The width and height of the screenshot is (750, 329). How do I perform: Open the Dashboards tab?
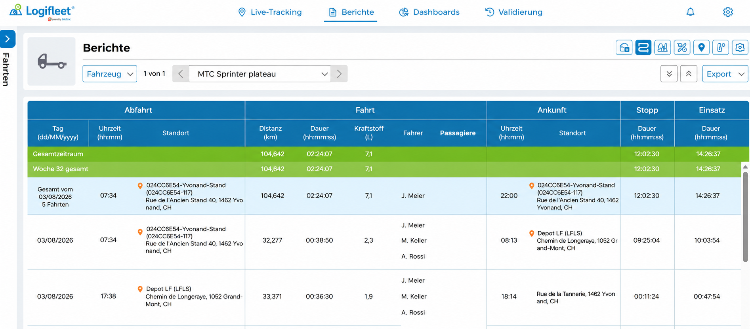(429, 12)
